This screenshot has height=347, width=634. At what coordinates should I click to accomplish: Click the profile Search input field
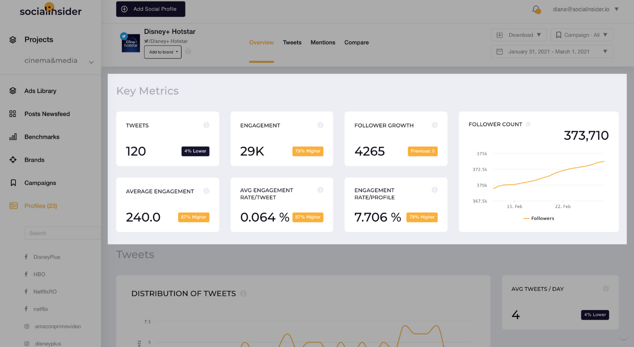(x=63, y=233)
